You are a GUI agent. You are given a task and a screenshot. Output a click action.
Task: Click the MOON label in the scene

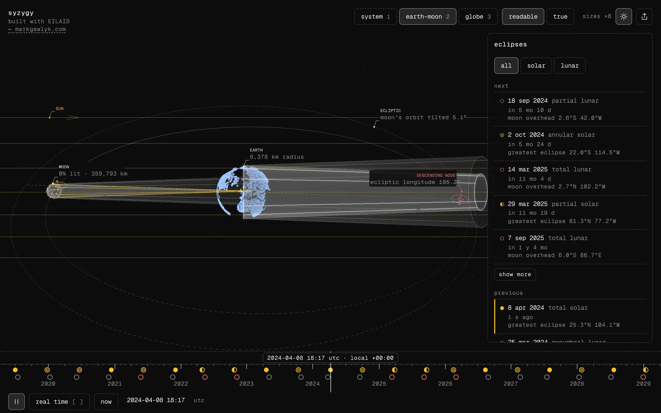click(x=64, y=167)
